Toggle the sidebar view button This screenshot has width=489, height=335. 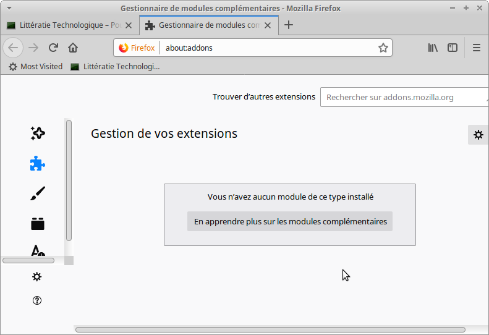[453, 48]
